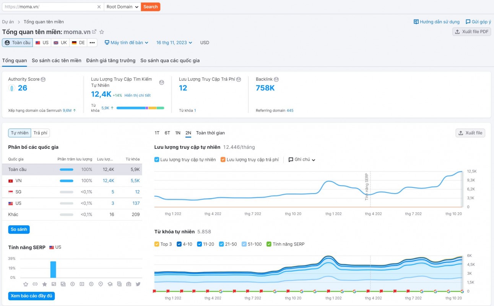Switch the country distribution to Trả phí
The height and width of the screenshot is (306, 494).
pyautogui.click(x=40, y=133)
